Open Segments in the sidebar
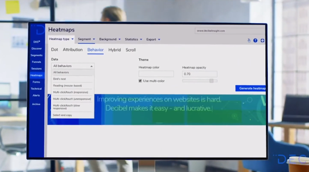 [x=37, y=55]
